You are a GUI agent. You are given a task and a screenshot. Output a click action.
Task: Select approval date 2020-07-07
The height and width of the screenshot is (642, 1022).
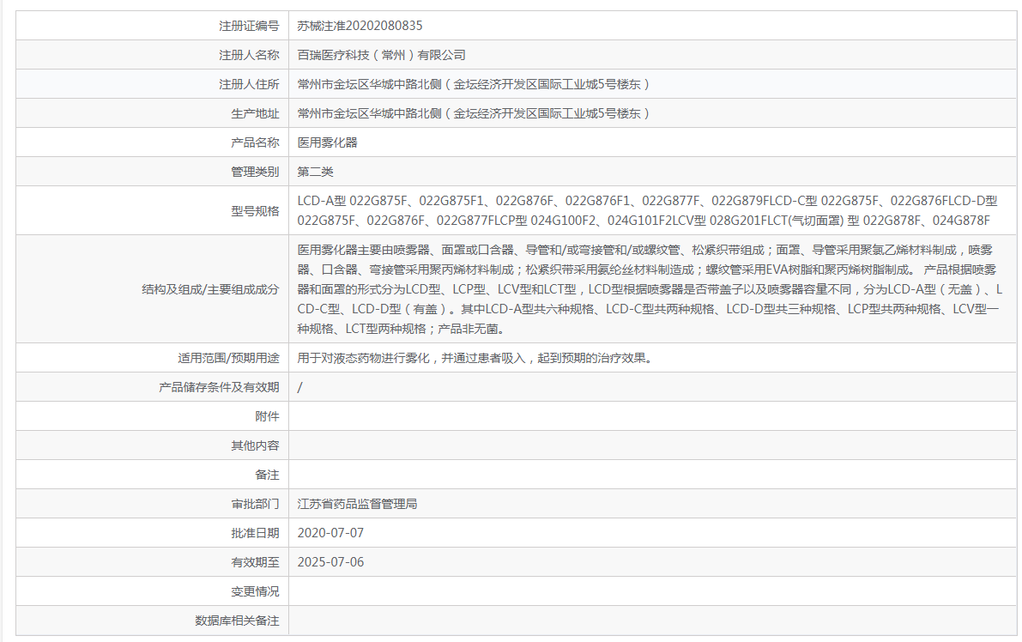pyautogui.click(x=330, y=533)
